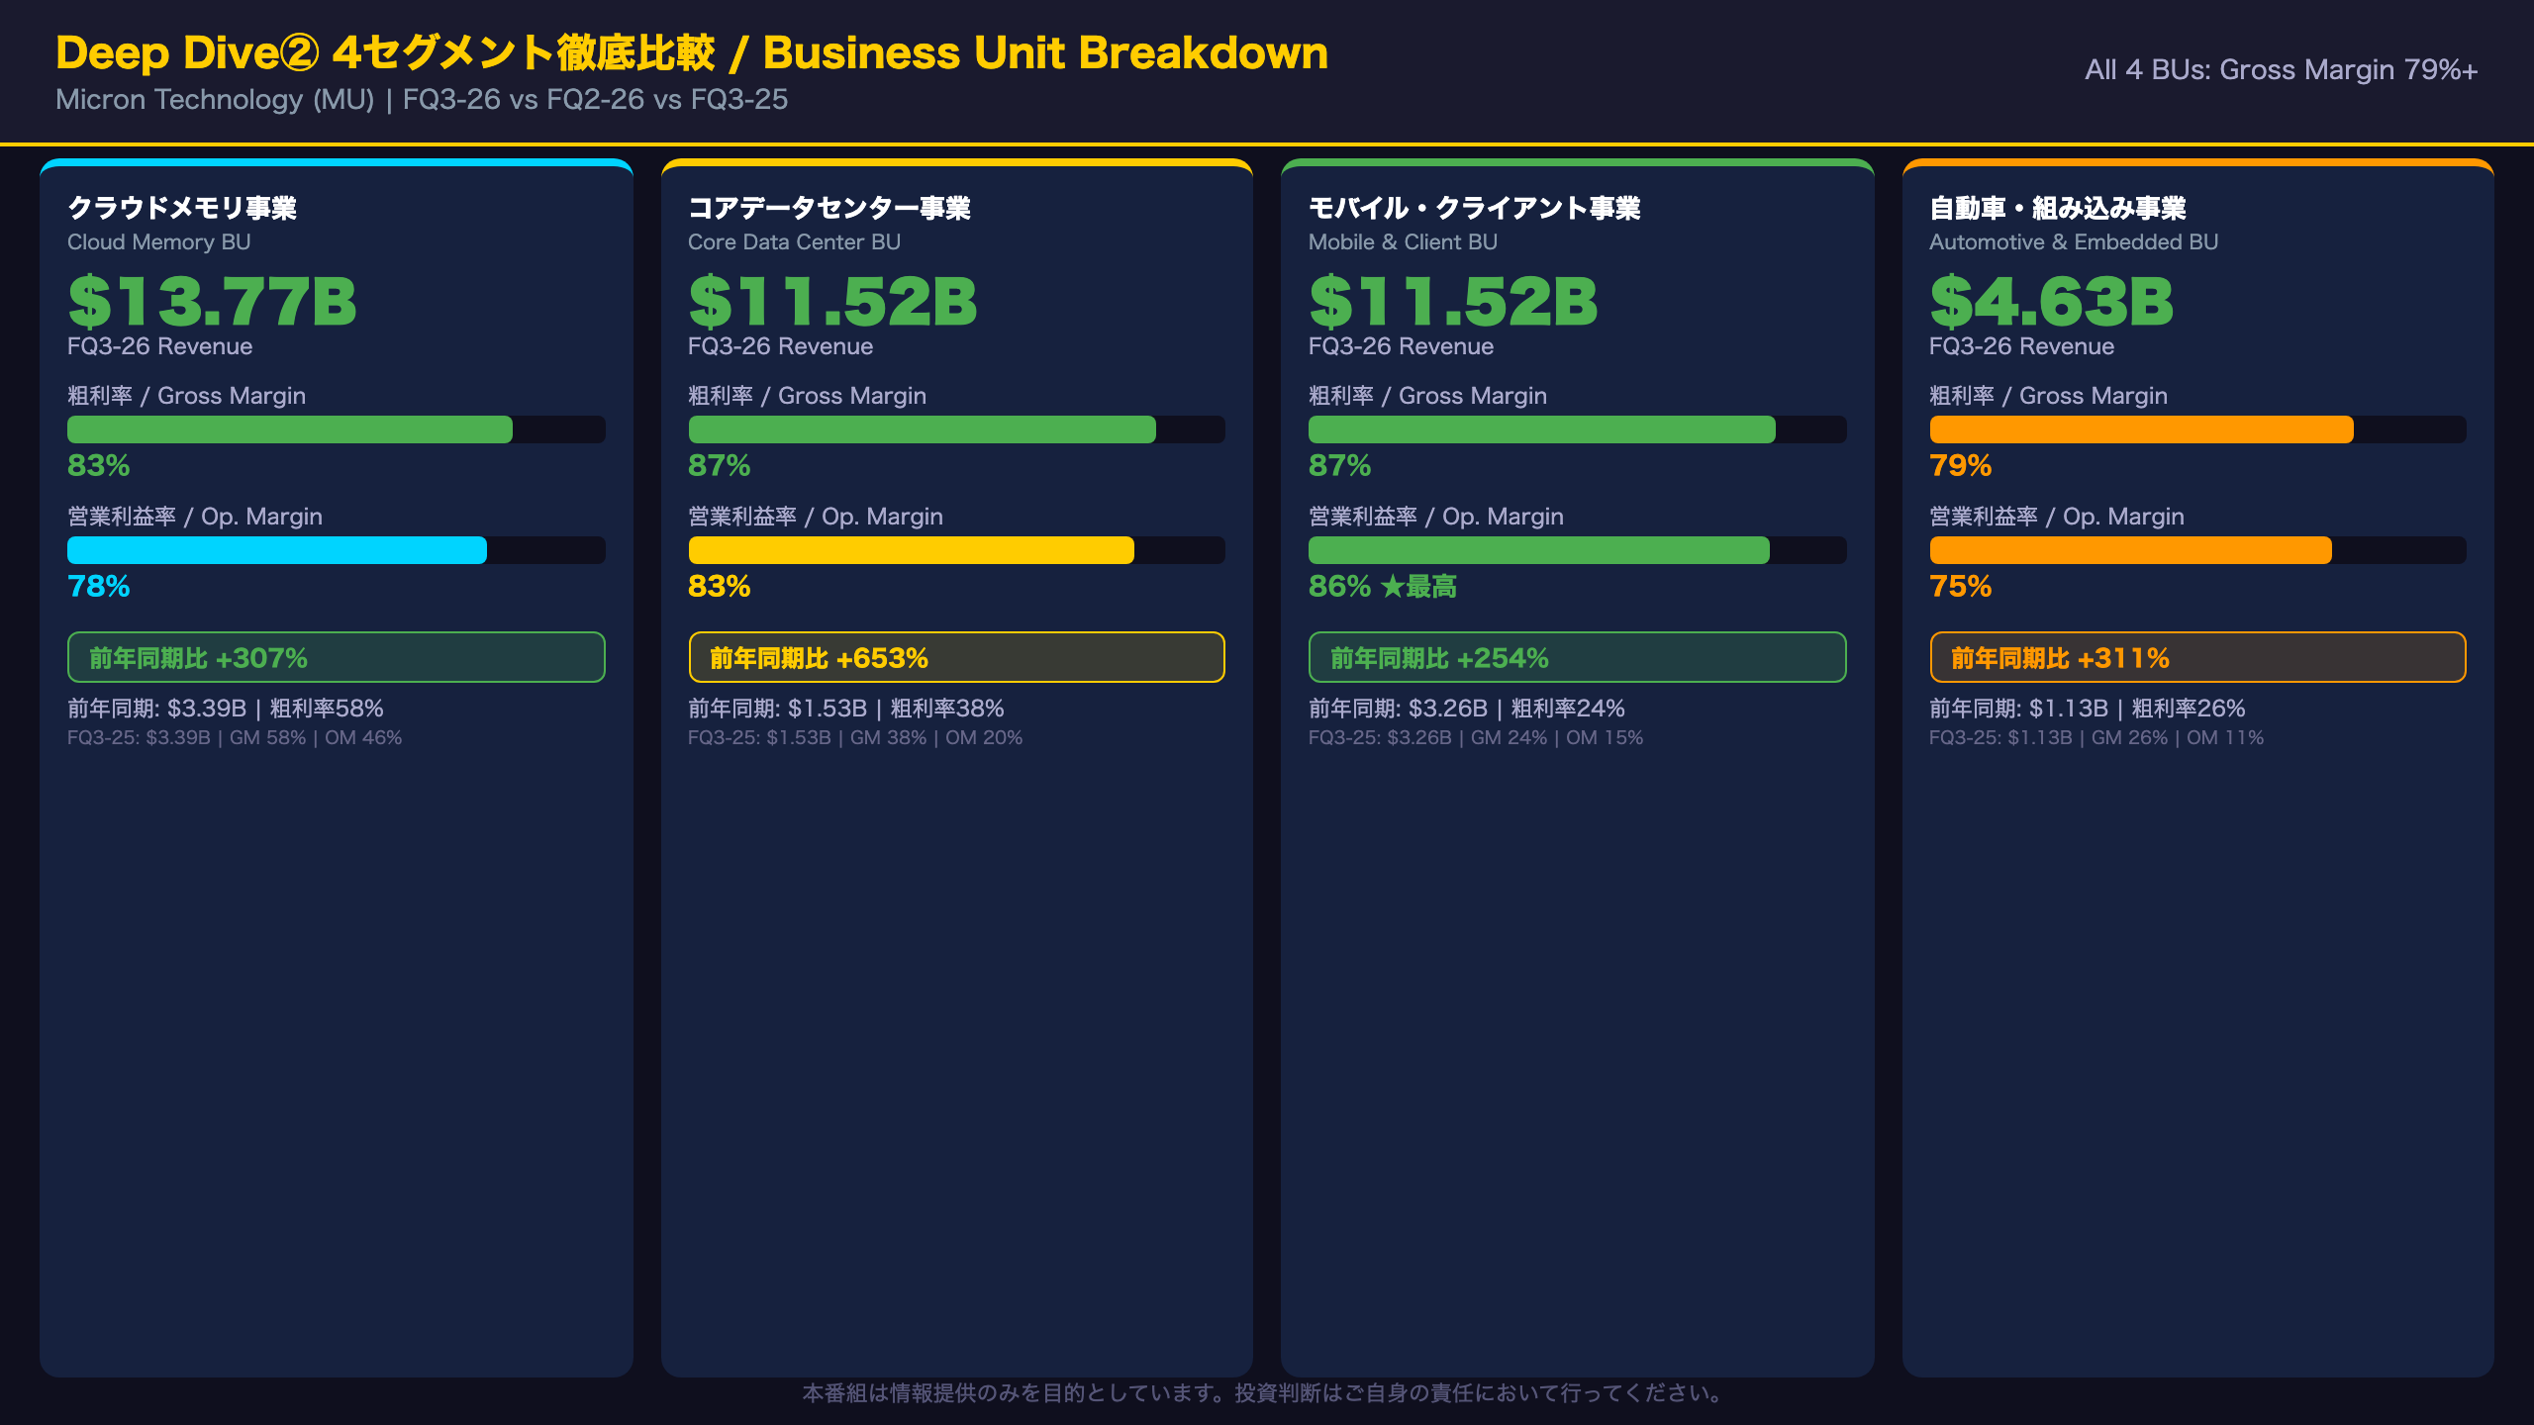Click the 'Cloud Memory BU' subtitle
Viewport: 2534px width, 1425px height.
158,241
